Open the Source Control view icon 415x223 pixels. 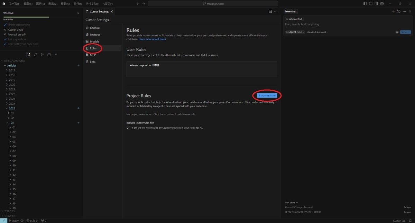tap(42, 55)
